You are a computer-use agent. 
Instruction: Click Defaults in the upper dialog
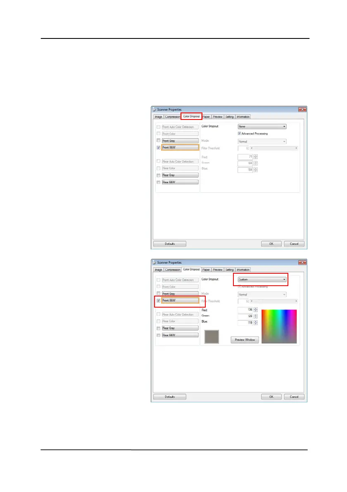click(170, 244)
